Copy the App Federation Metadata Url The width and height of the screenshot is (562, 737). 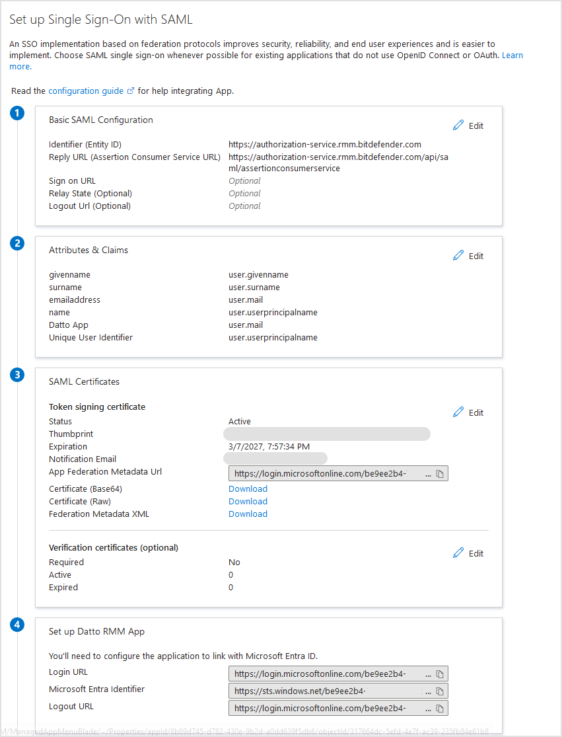[440, 473]
